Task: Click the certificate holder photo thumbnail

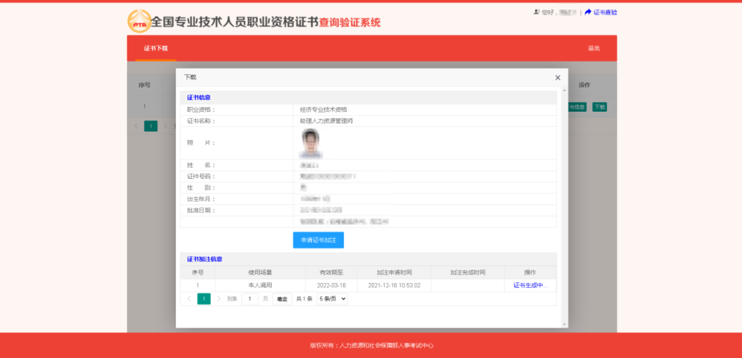Action: tap(310, 143)
